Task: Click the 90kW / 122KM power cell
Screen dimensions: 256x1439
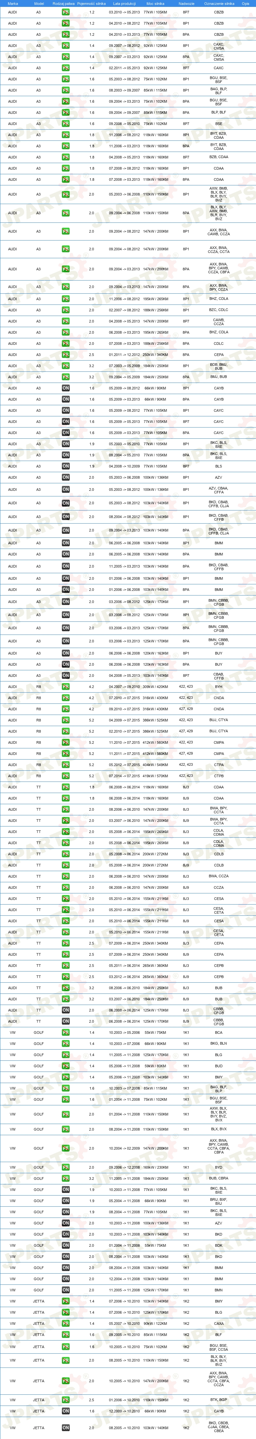Action: (x=155, y=1324)
